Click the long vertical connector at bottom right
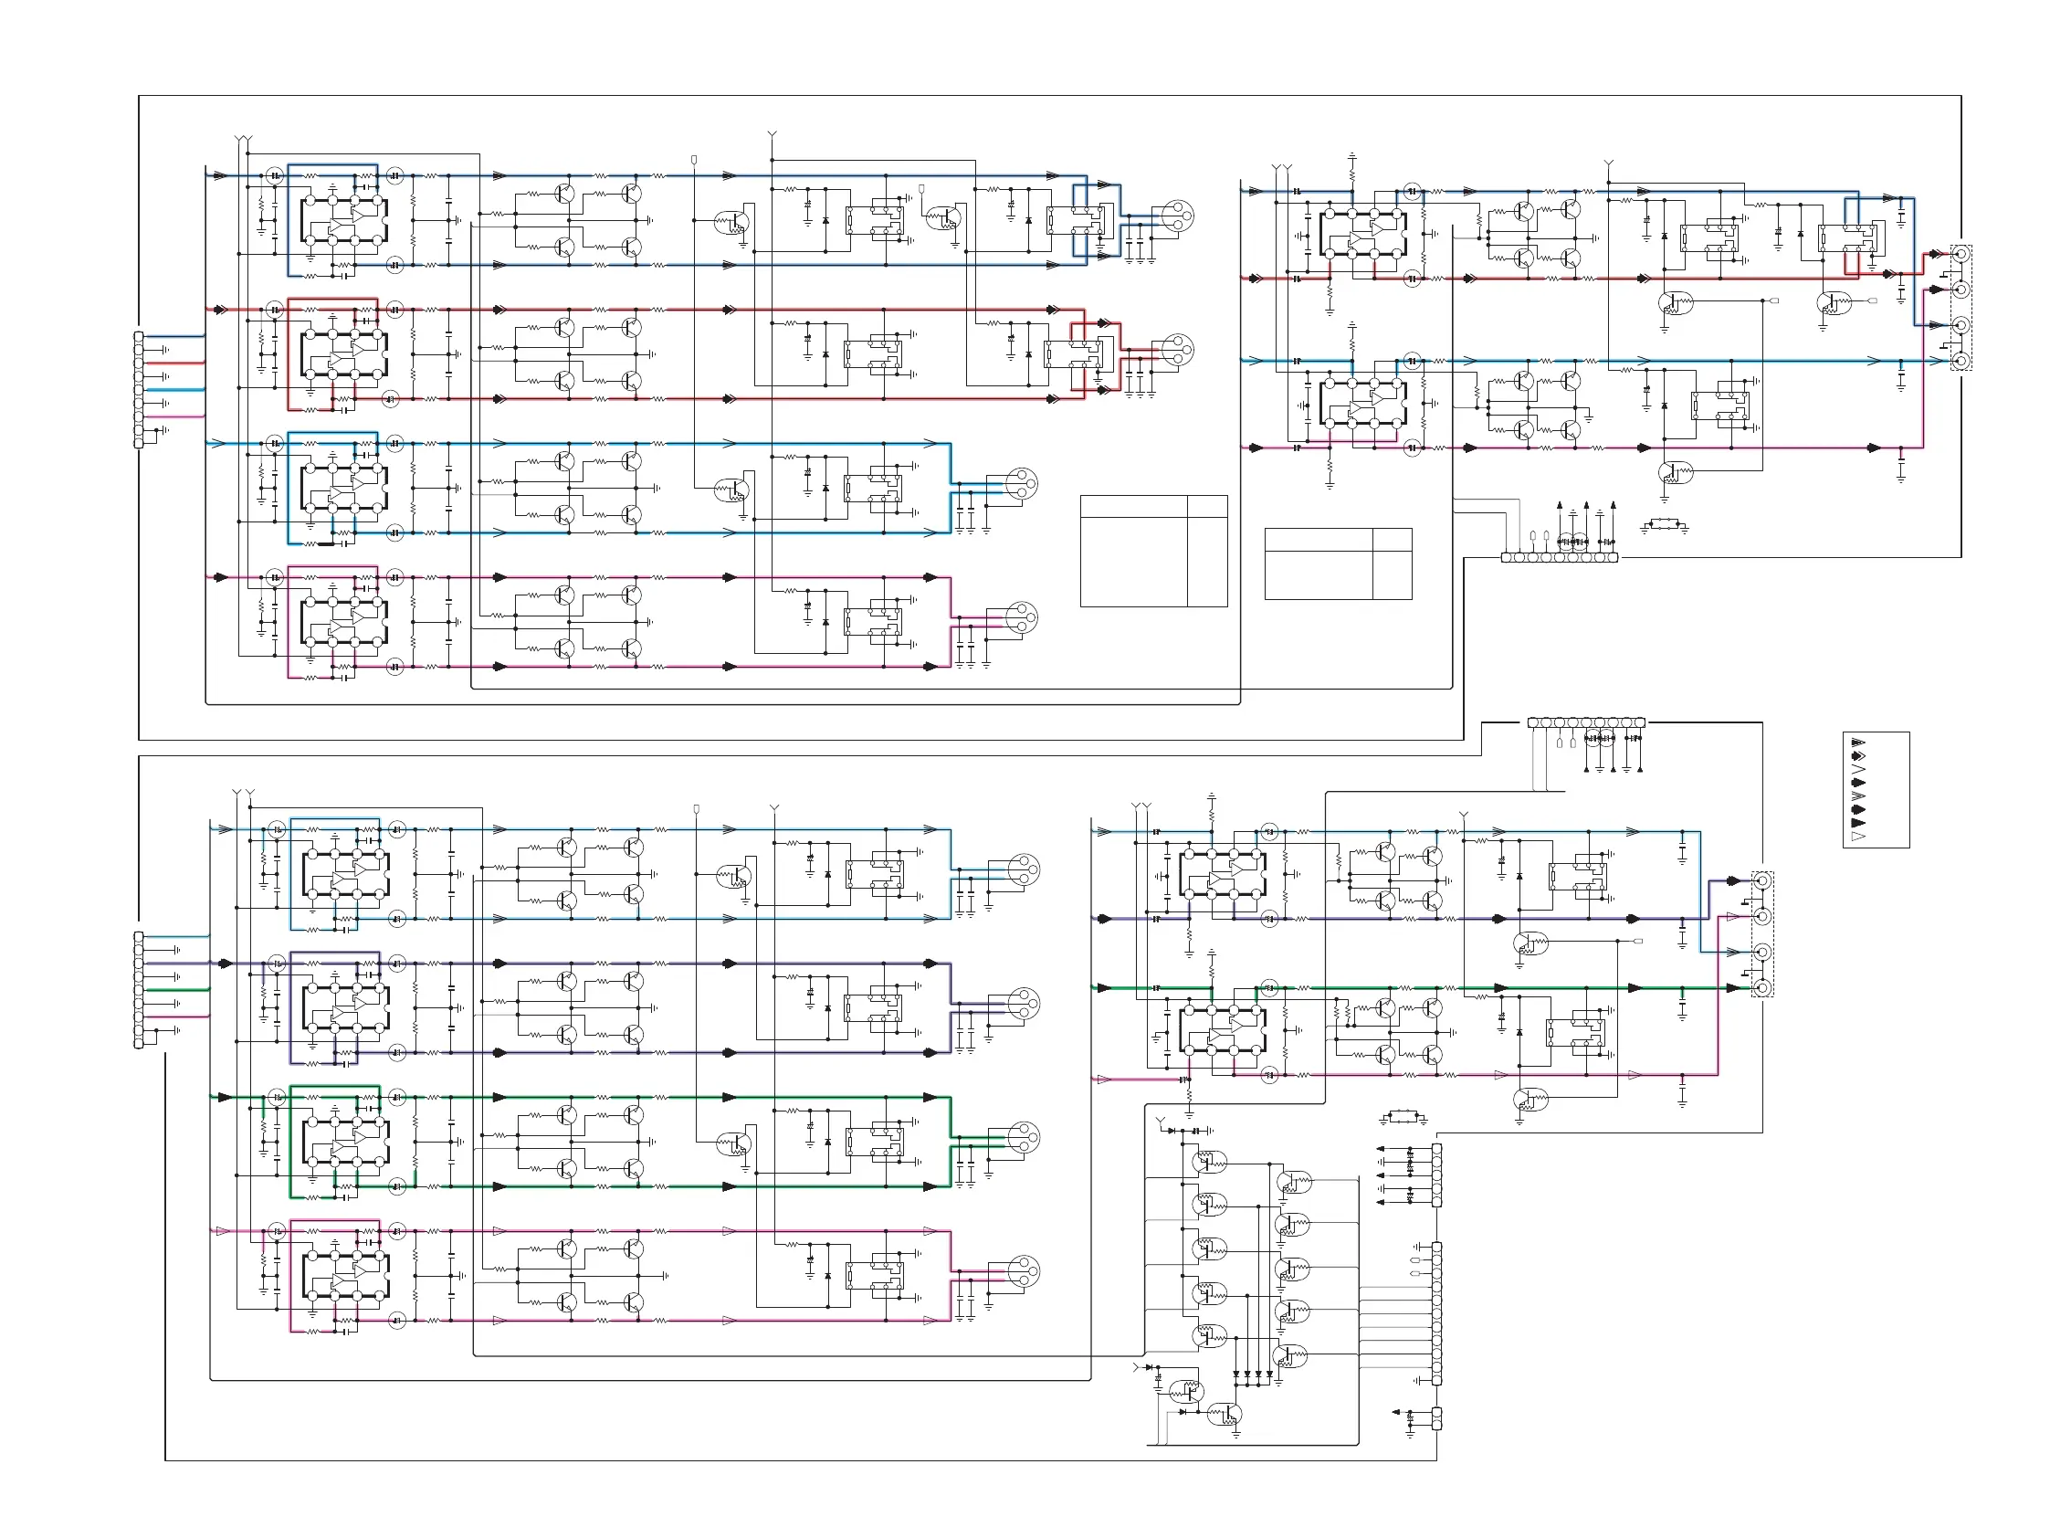Viewport: 2071px width, 1538px height. (1436, 1312)
